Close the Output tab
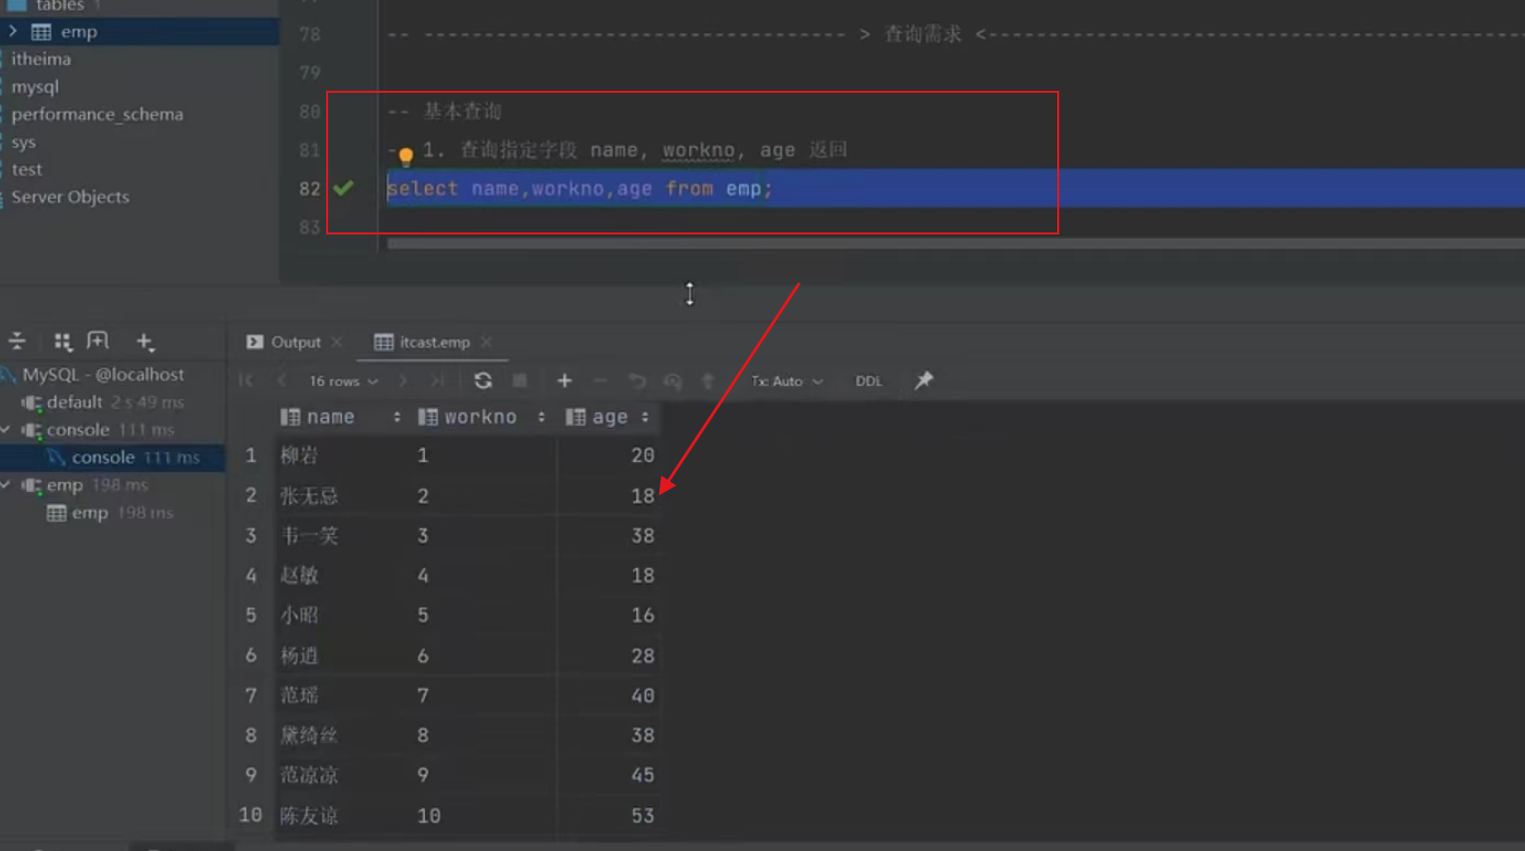Screen dimensions: 1525x851 coord(337,342)
